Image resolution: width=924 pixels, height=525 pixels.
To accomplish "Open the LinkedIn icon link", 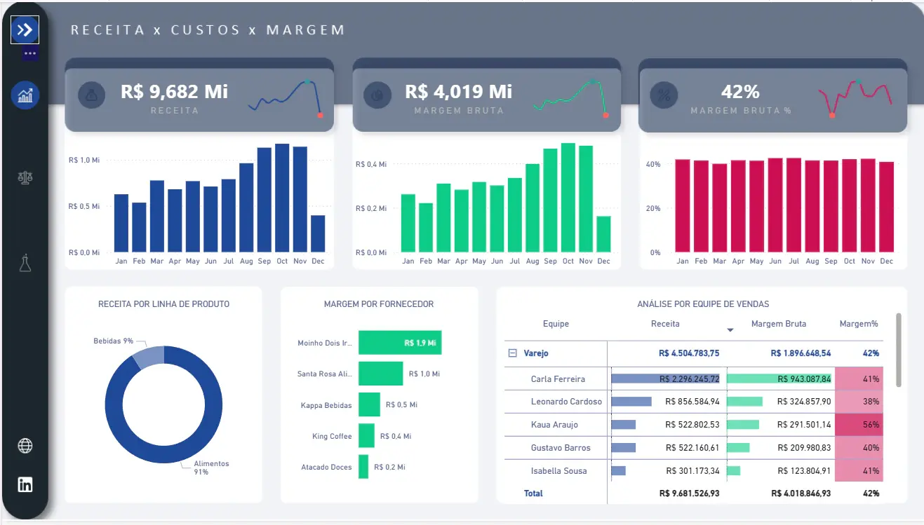I will 25,484.
